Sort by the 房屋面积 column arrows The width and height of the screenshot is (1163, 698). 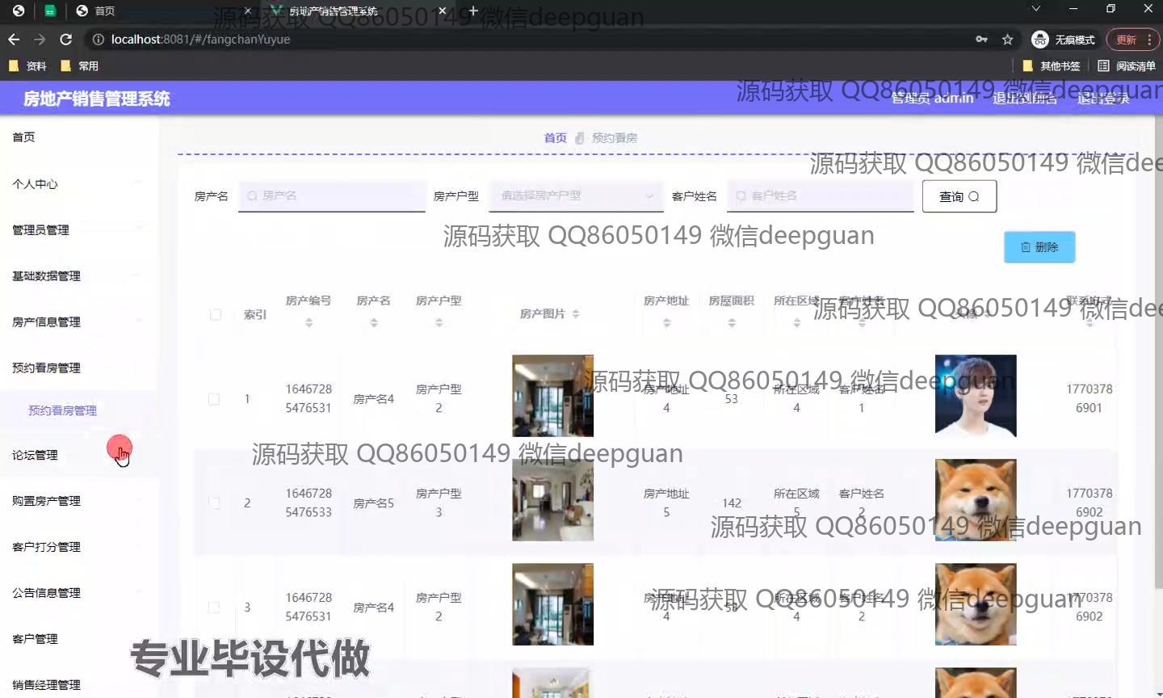coord(732,322)
